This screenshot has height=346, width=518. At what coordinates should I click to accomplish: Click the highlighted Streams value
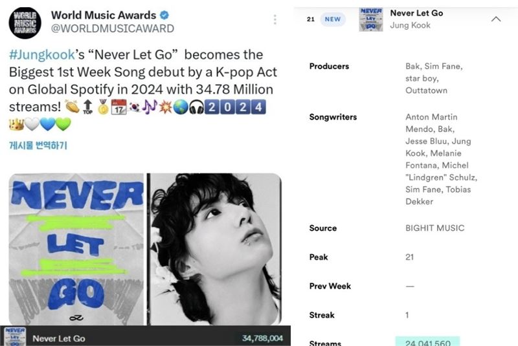[x=427, y=341]
